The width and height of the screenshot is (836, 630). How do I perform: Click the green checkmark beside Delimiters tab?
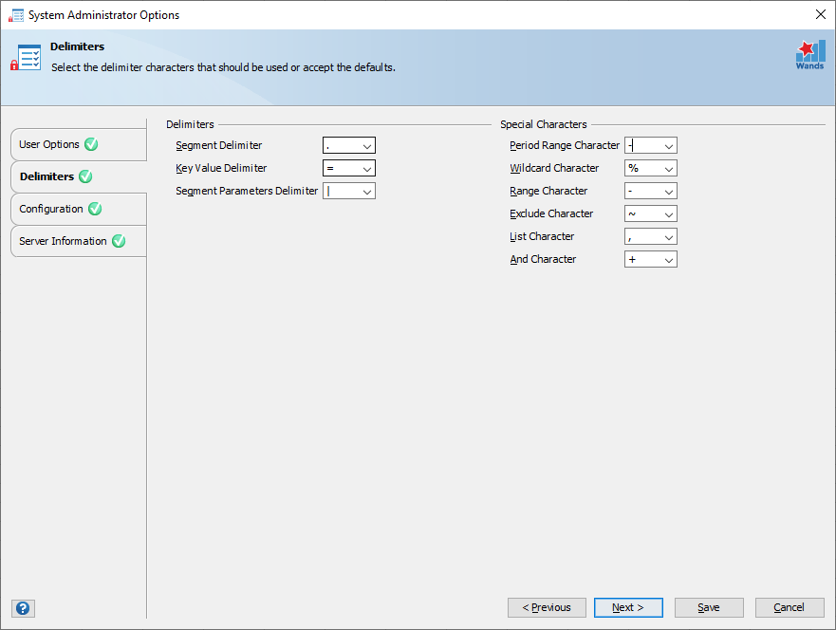pos(85,176)
